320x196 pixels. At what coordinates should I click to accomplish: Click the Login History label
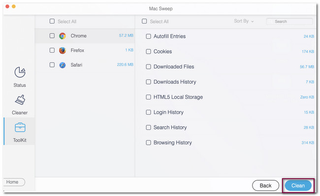[168, 112]
